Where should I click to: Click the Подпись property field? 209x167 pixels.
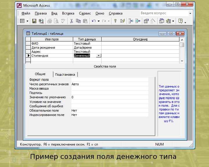pyautogui.click(x=110, y=93)
